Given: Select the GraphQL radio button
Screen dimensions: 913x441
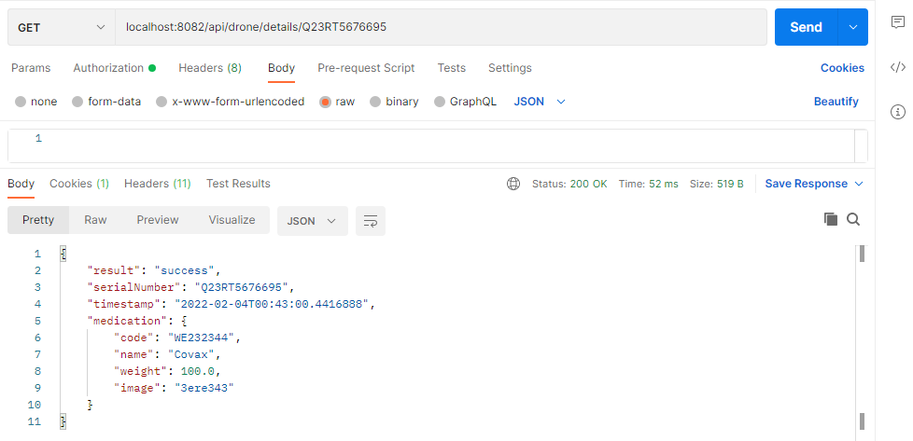Looking at the screenshot, I should (440, 102).
